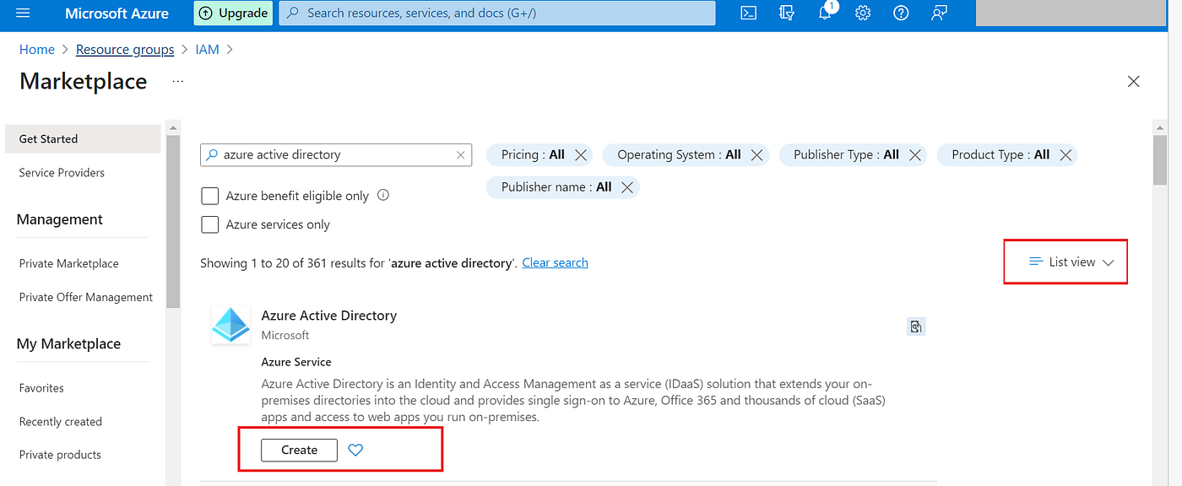Open portal settings gear
1182x486 pixels.
pyautogui.click(x=862, y=13)
